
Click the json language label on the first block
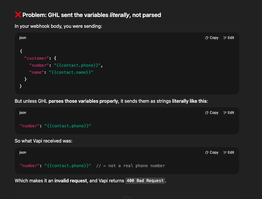pyautogui.click(x=22, y=37)
